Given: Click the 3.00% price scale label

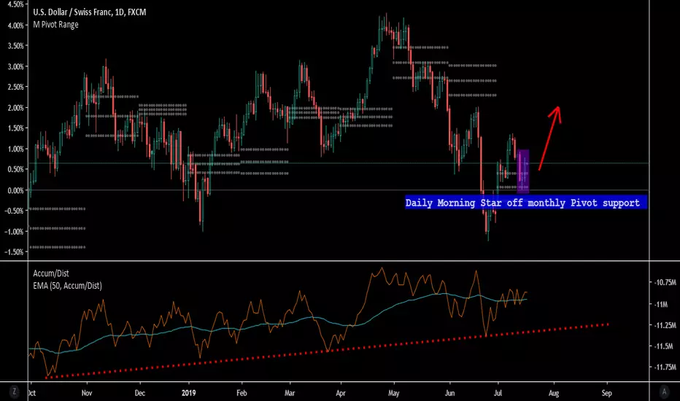Looking at the screenshot, I should click(x=15, y=67).
